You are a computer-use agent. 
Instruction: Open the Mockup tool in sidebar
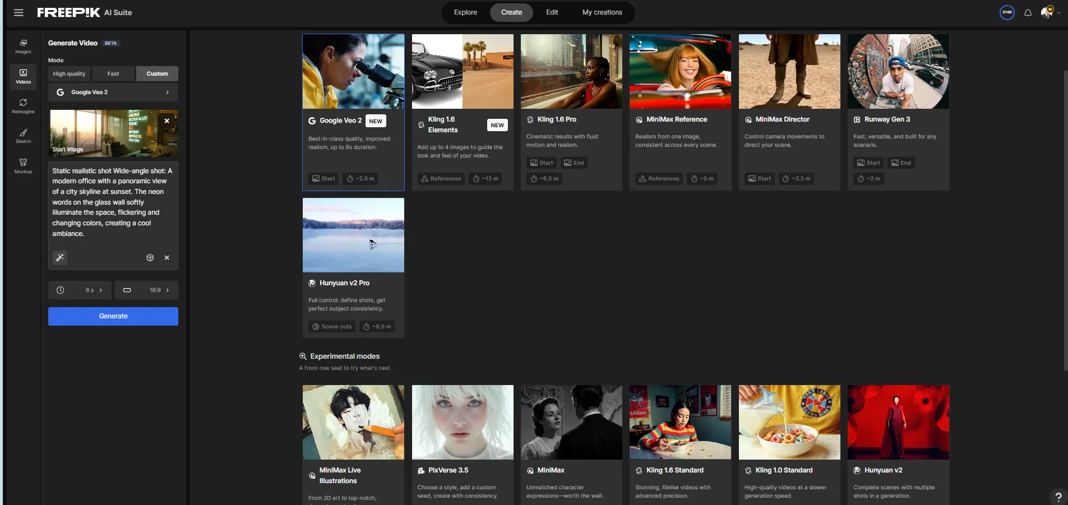point(23,166)
